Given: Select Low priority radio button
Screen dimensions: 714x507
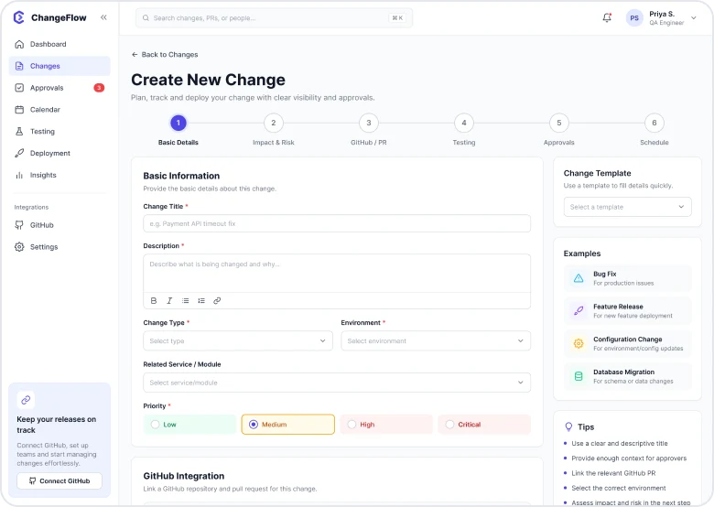Looking at the screenshot, I should [x=156, y=425].
